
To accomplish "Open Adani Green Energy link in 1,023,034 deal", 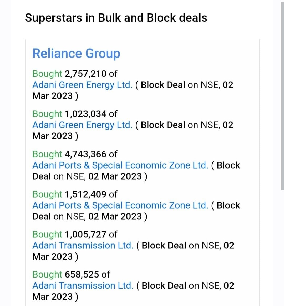I will point(82,125).
